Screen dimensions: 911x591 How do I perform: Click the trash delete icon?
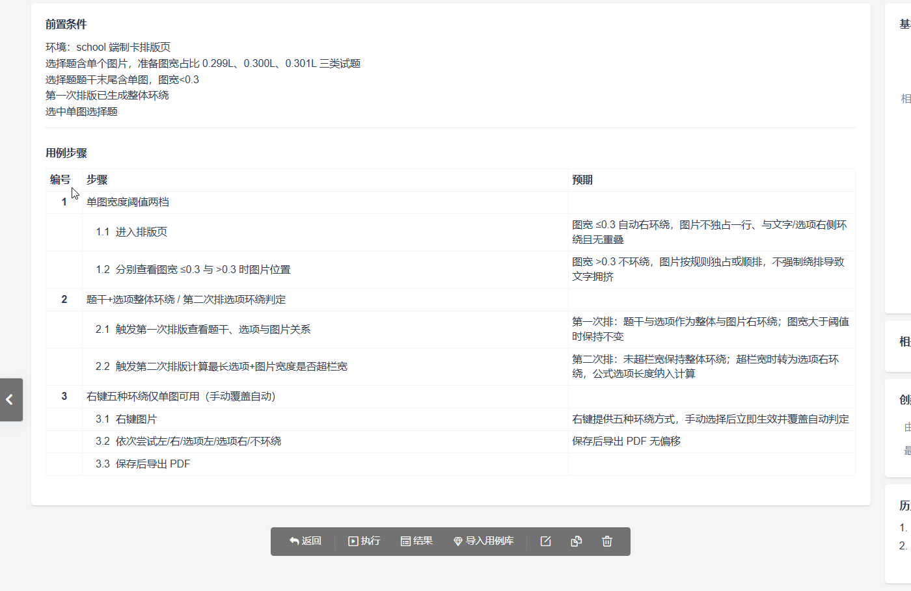point(607,541)
